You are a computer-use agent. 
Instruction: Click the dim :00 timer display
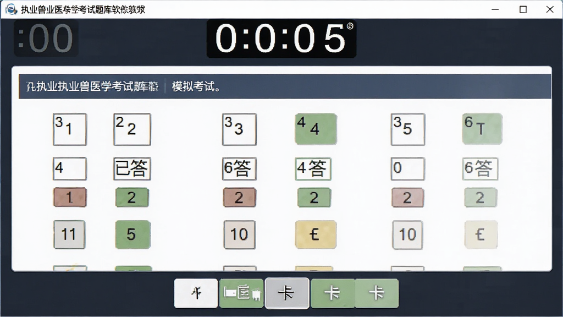pos(46,39)
